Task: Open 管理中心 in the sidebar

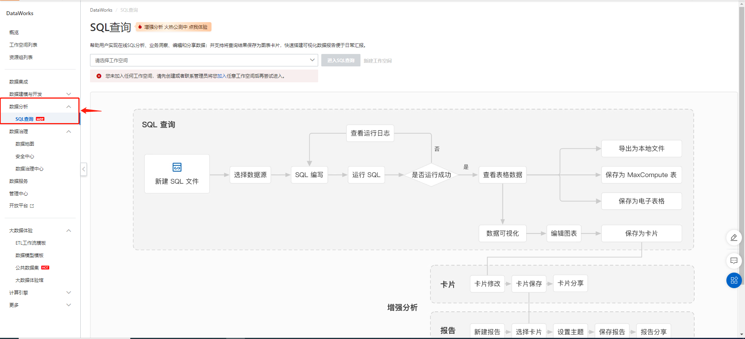Action: (x=19, y=194)
